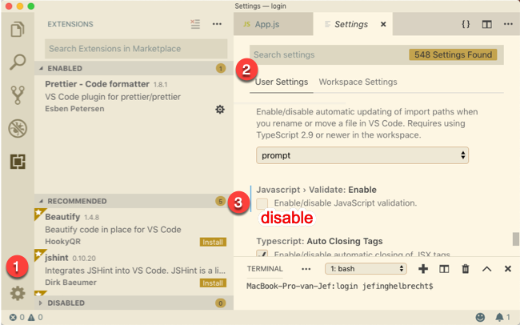Split the editor right
The image size is (520, 325).
coord(487,24)
